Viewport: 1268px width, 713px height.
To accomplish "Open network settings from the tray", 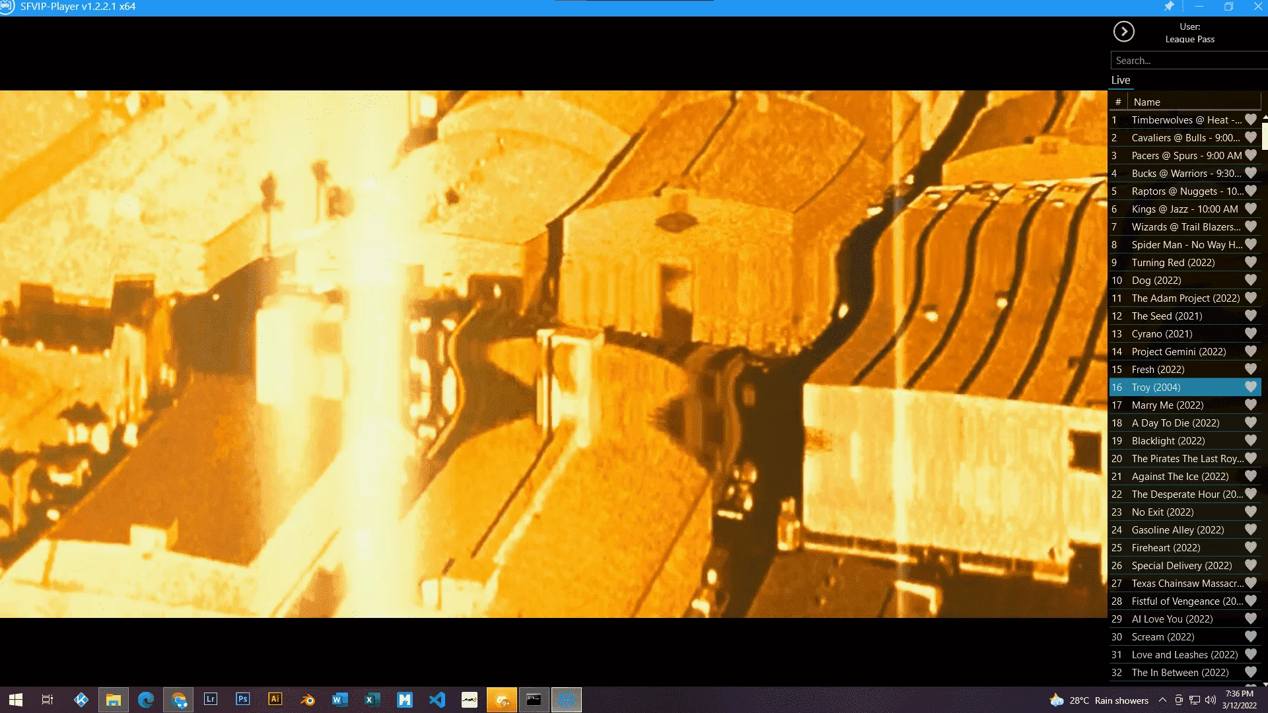I will tap(1195, 700).
